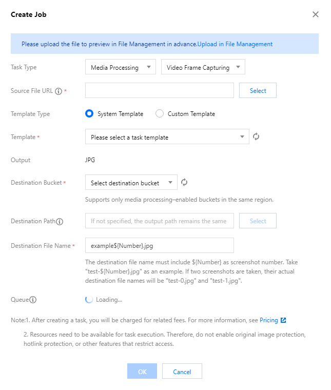Open the Pricing link
This screenshot has width=331, height=390.
pos(268,320)
